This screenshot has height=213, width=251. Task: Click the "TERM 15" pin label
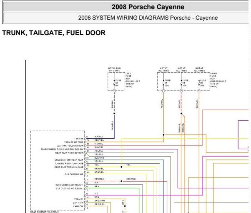79,139
